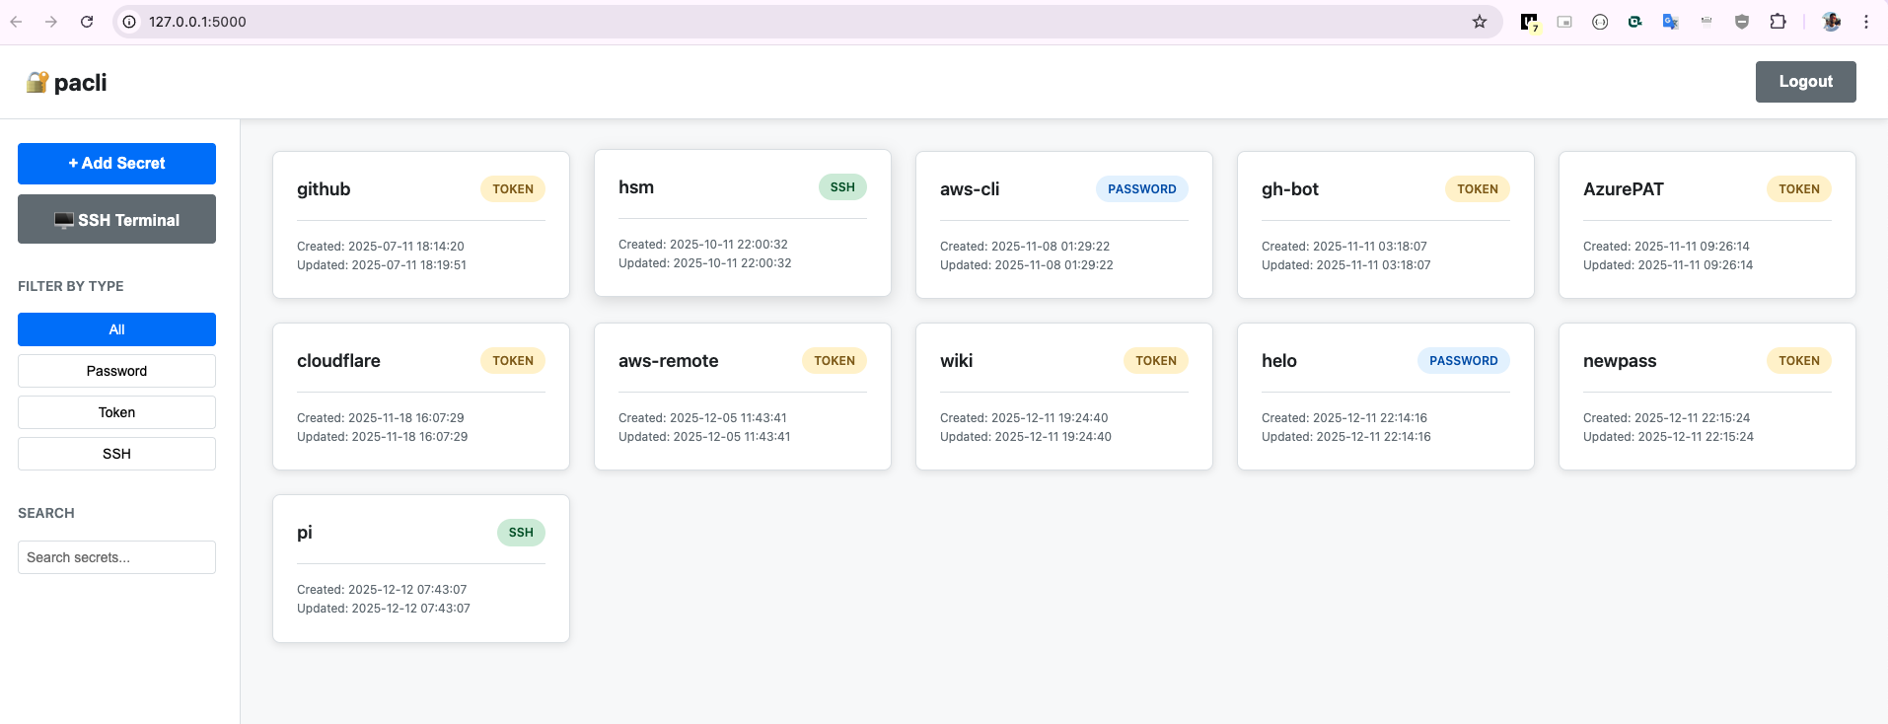Filter secrets by Password type

pos(116,371)
